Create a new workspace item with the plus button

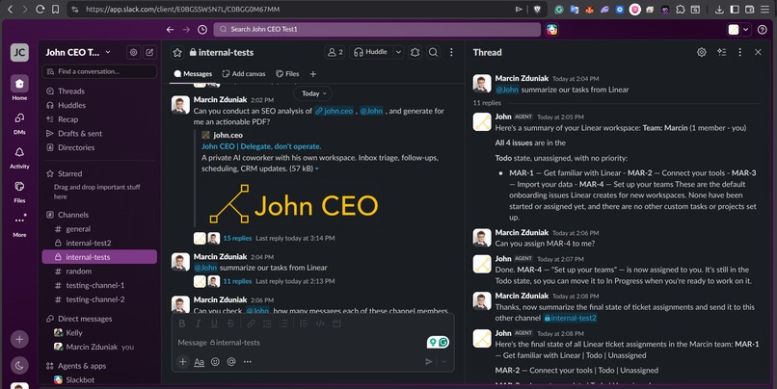coord(19,340)
